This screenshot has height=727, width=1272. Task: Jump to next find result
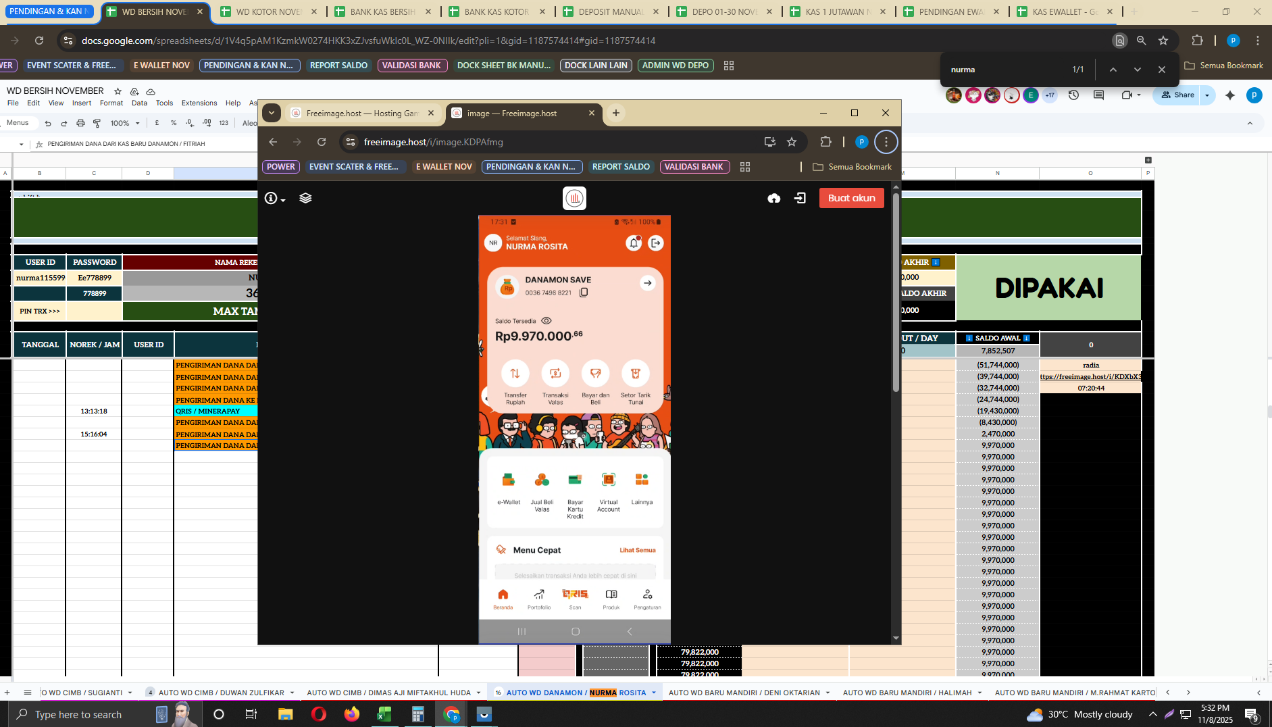[x=1138, y=70]
